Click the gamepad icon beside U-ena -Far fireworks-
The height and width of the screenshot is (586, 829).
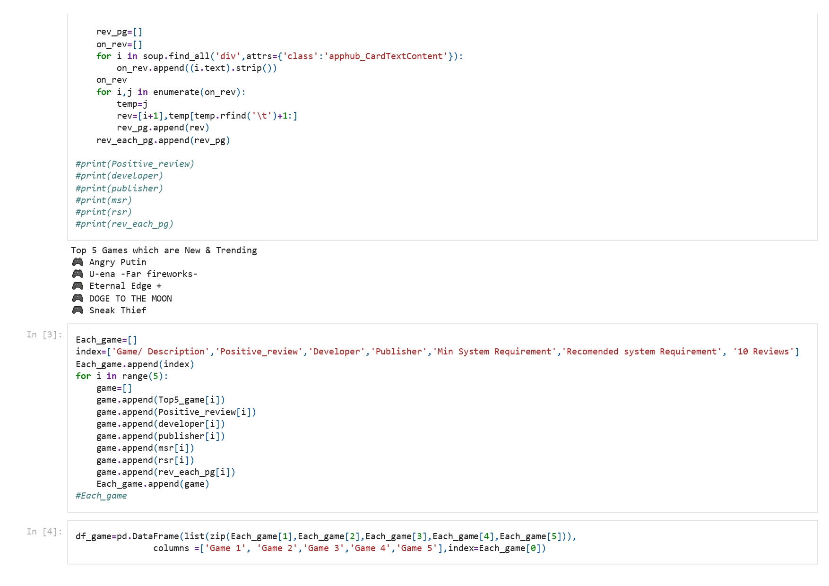point(78,274)
